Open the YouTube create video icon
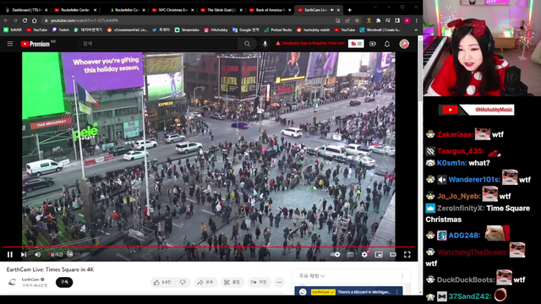541x304 pixels. point(373,44)
